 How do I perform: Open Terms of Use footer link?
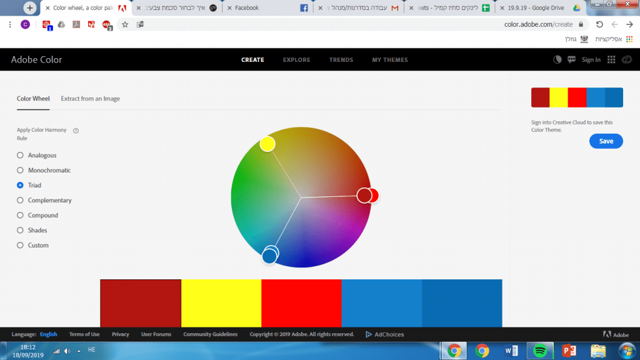click(84, 334)
